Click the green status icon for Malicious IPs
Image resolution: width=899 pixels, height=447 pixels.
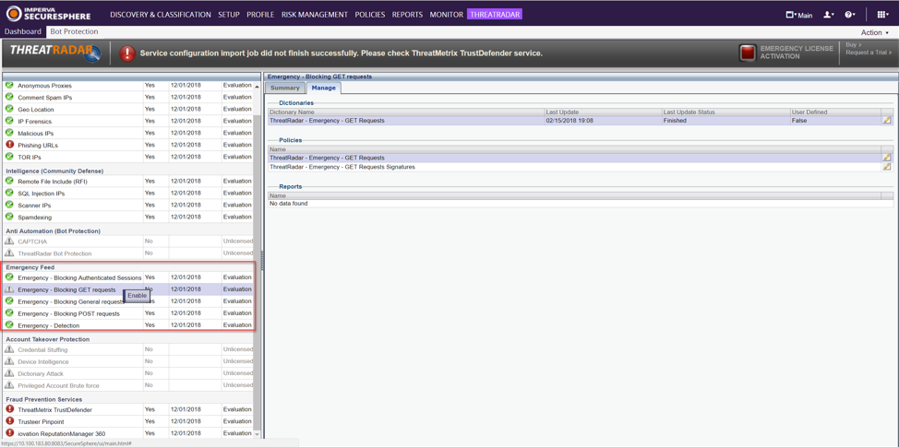click(9, 133)
